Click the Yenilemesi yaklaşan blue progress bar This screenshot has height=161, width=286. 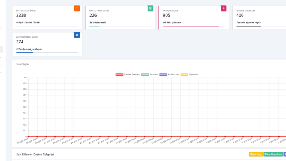tap(25, 53)
